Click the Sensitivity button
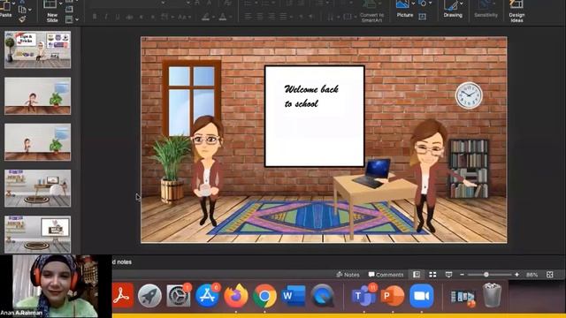Viewport: 566px width, 318px height. (486, 10)
